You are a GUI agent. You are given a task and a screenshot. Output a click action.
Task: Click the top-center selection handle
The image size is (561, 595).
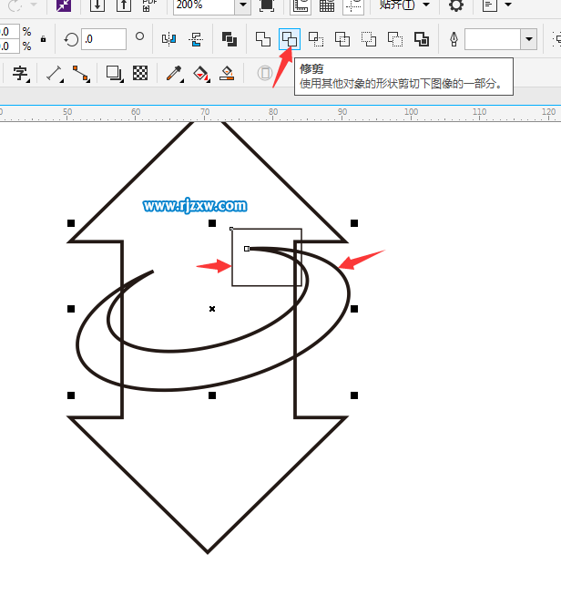tap(212, 223)
